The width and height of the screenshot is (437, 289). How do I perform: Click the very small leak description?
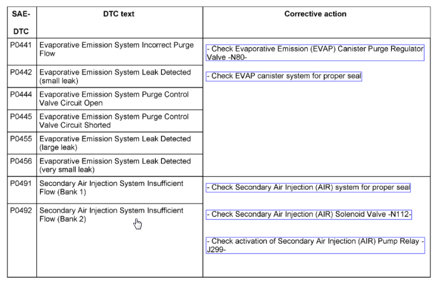pos(115,166)
